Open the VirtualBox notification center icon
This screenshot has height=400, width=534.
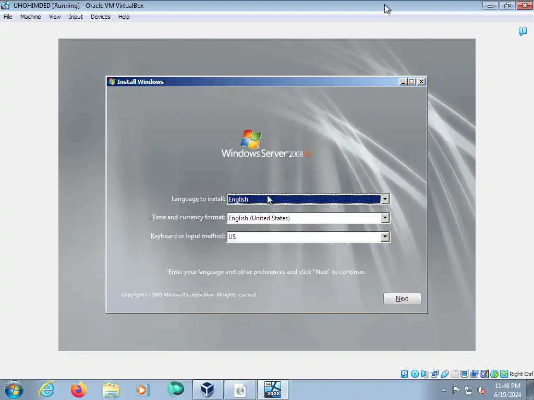click(523, 32)
